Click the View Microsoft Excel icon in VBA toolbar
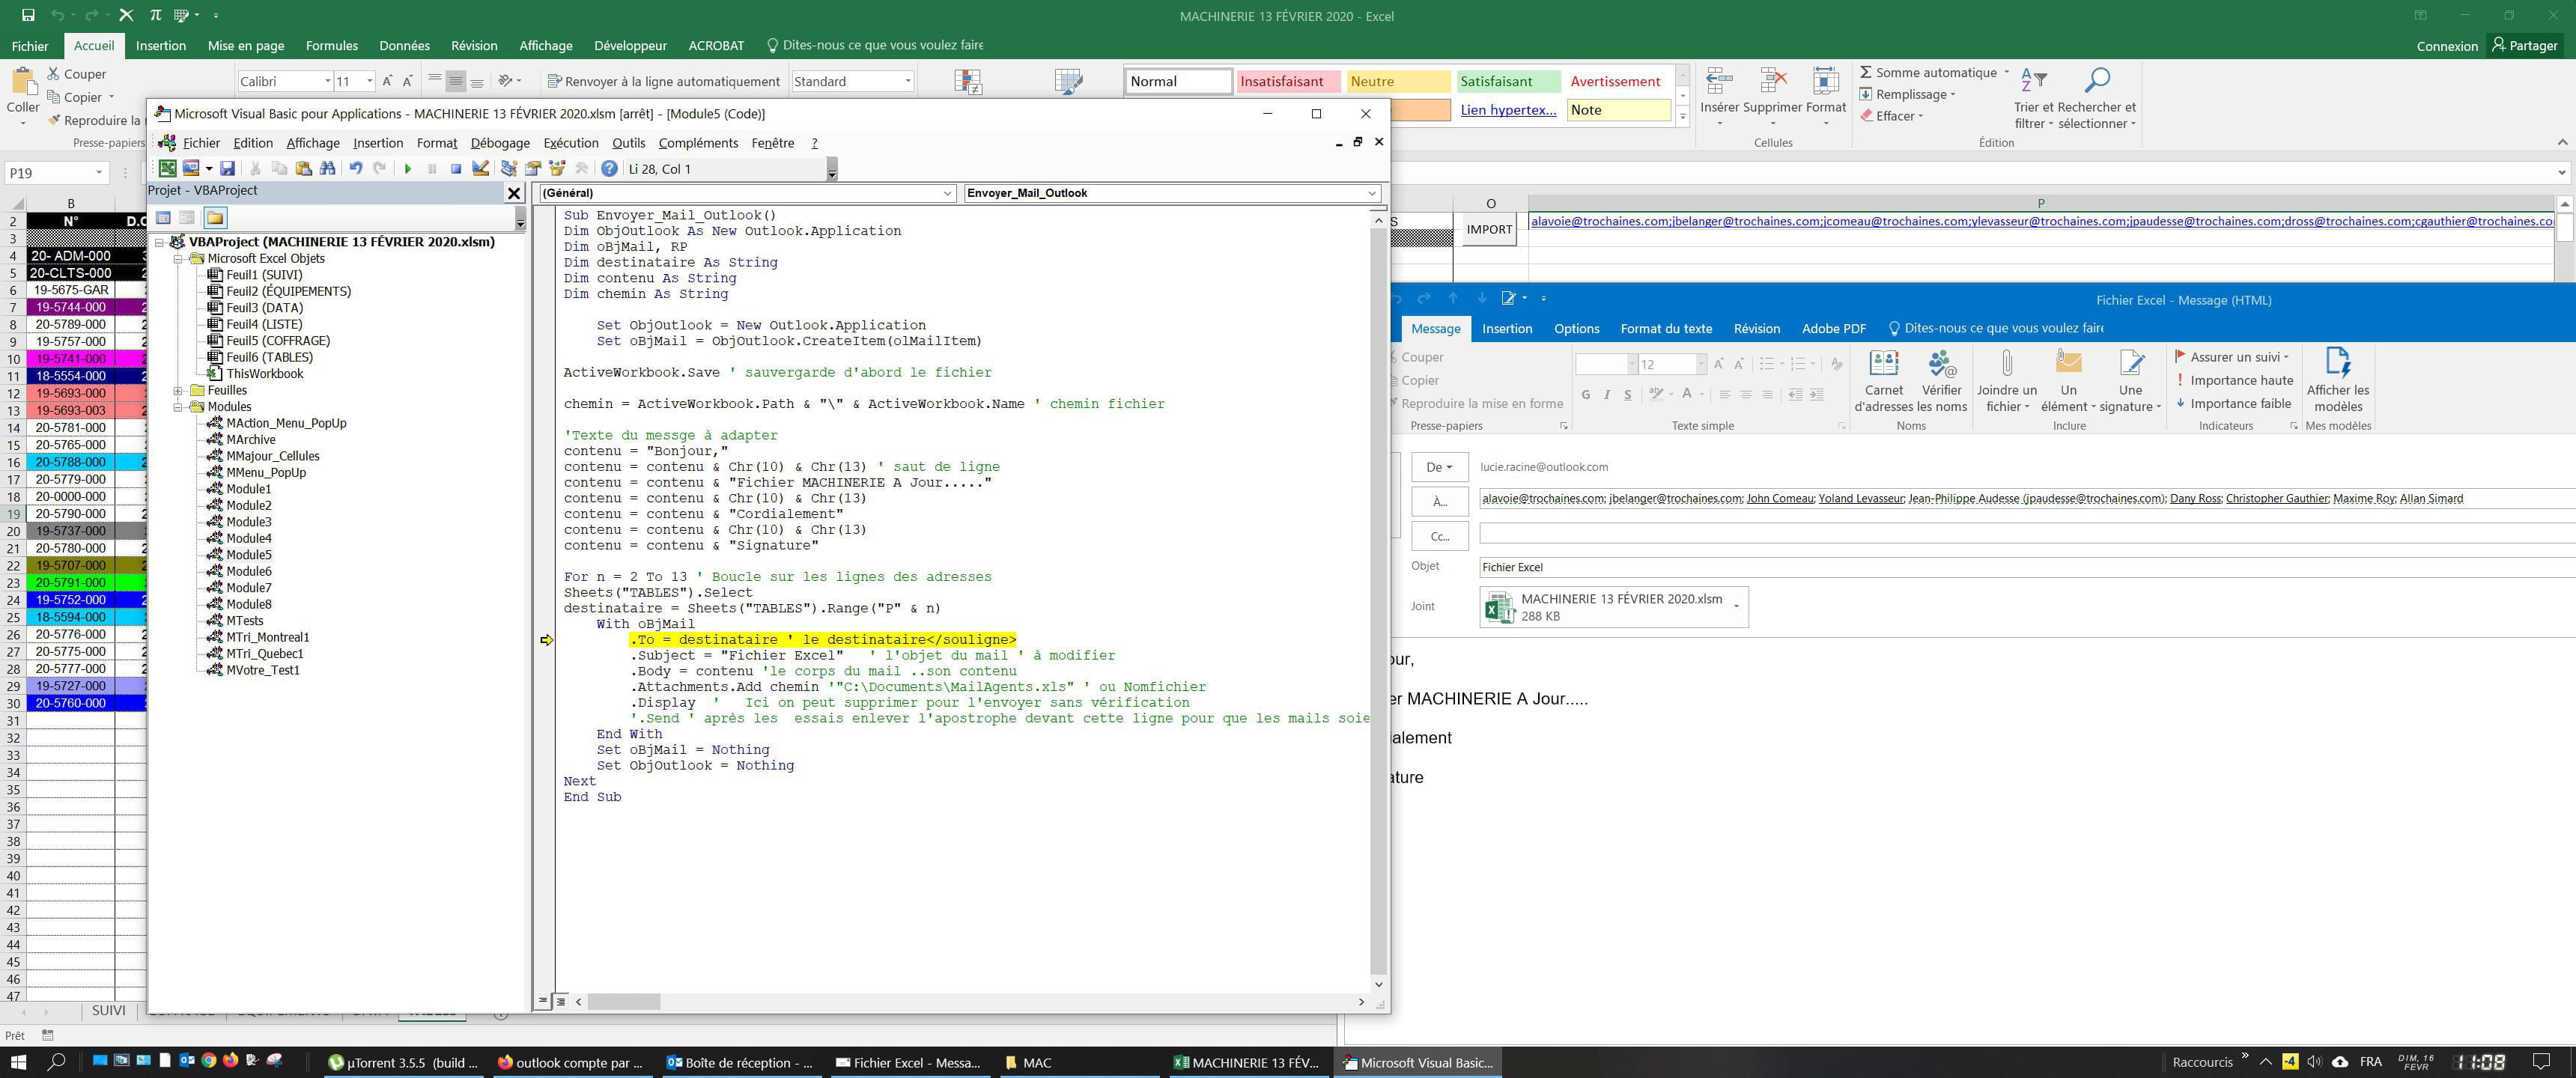 168,168
